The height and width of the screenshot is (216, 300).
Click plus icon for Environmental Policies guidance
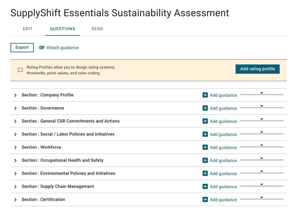tap(205, 173)
